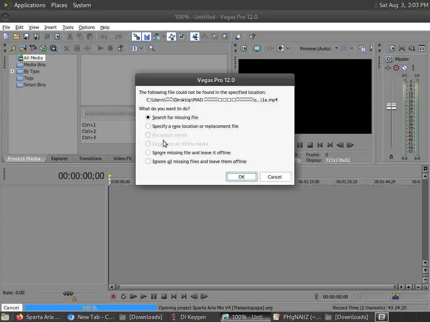Expand the By Type tree node

(12, 71)
